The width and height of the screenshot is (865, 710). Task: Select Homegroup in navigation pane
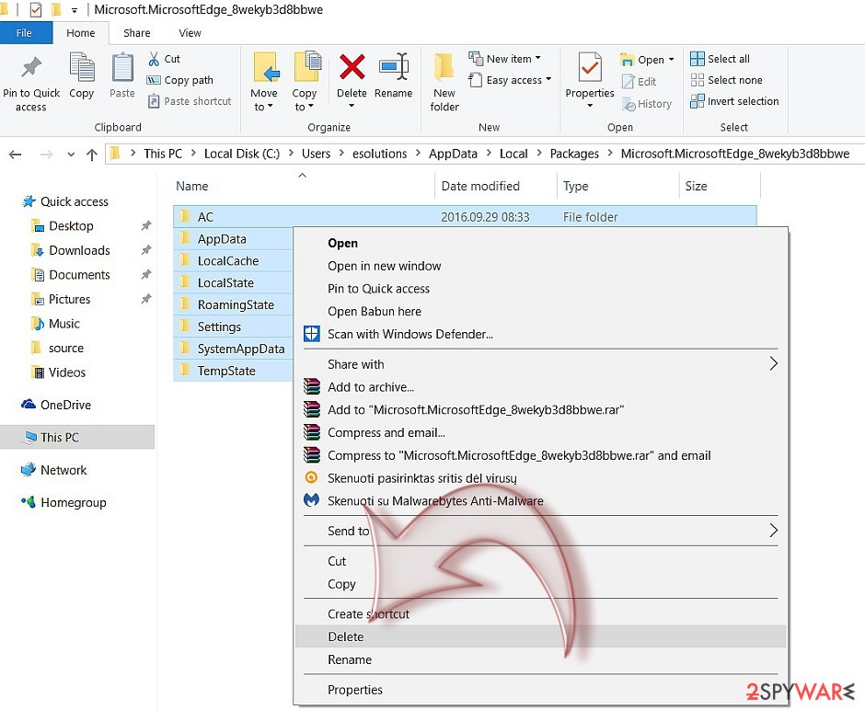pyautogui.click(x=63, y=502)
